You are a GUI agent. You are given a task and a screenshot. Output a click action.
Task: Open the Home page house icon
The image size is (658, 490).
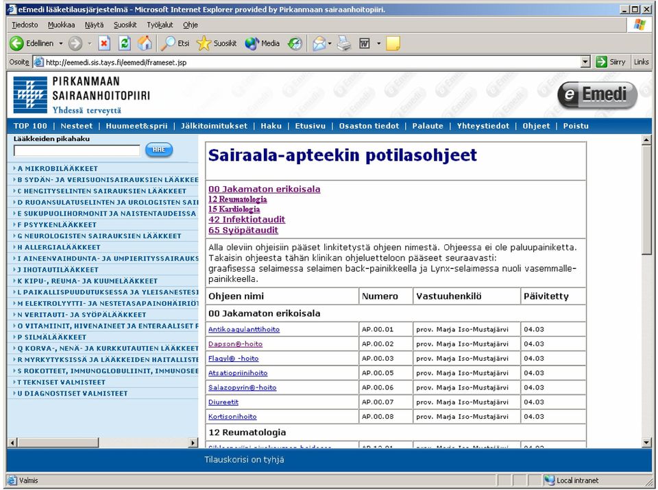[x=145, y=43]
